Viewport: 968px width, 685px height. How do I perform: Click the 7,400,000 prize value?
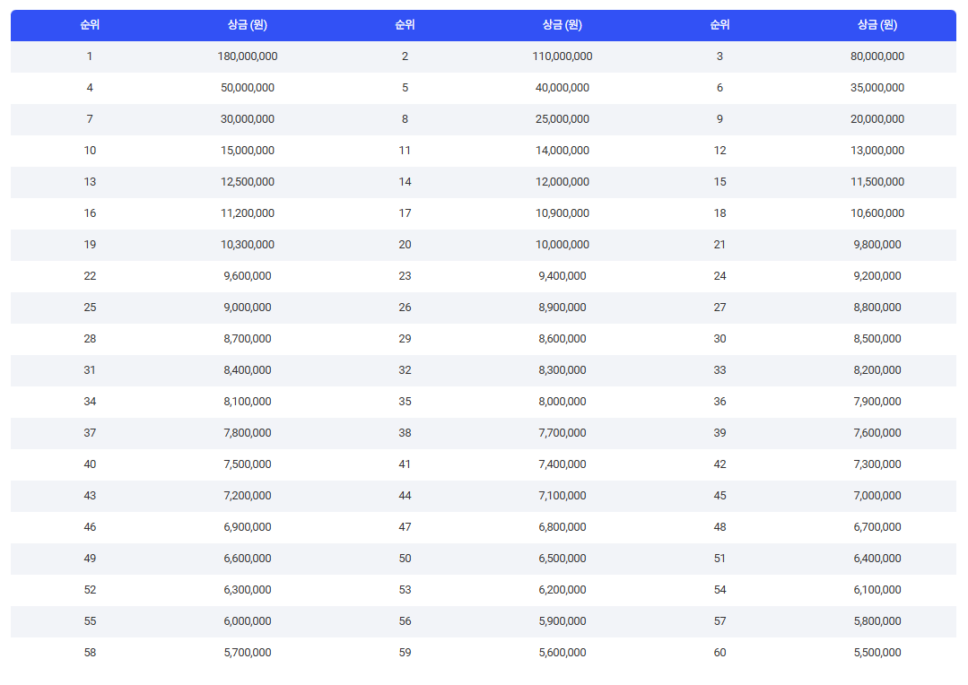click(x=562, y=464)
